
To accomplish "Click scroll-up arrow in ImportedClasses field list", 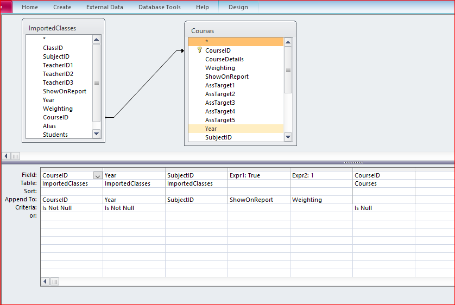I will (96, 40).
